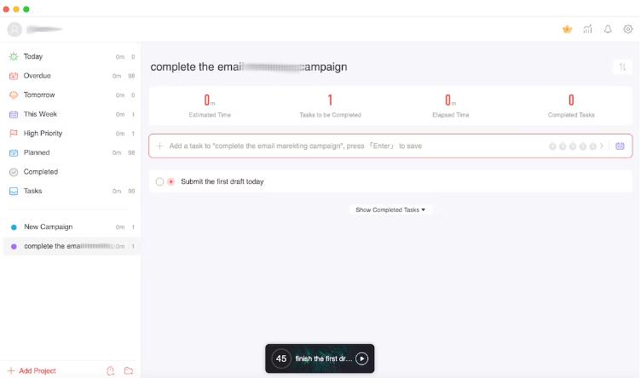Start pomodoro for Submit the first draft task
The image size is (641, 378).
(170, 181)
